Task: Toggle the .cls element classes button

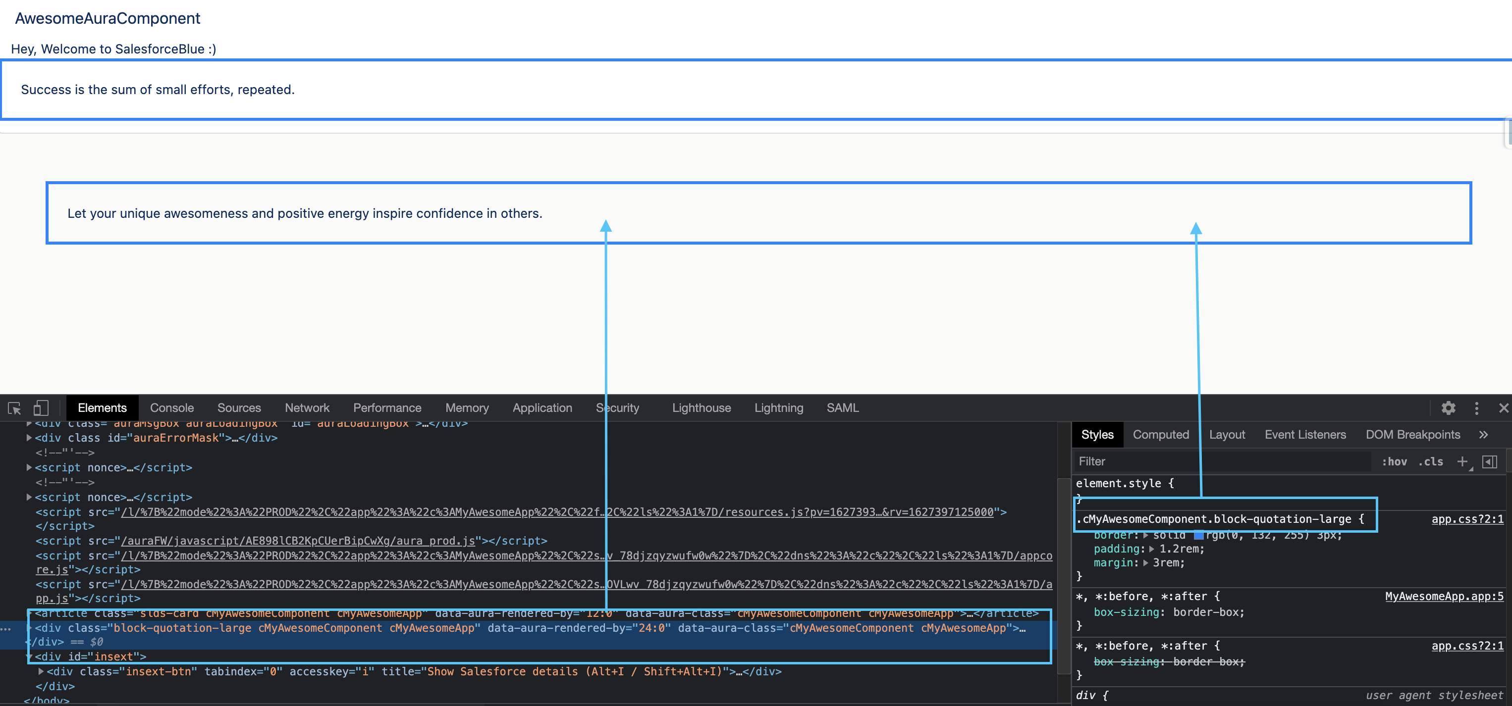Action: [x=1430, y=461]
